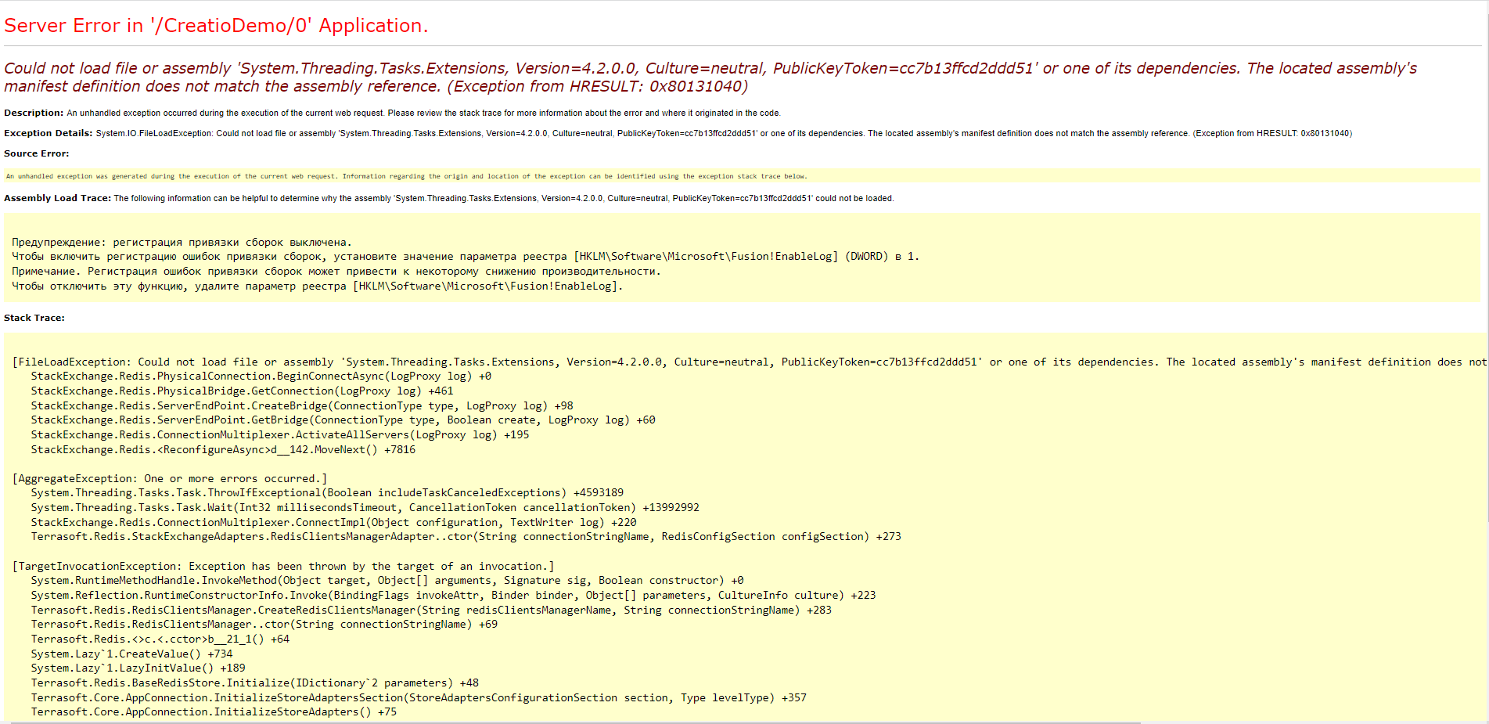
Task: Click the 'ConnectionMultiplexer.ConnectImpl' +220 line
Action: coord(334,523)
